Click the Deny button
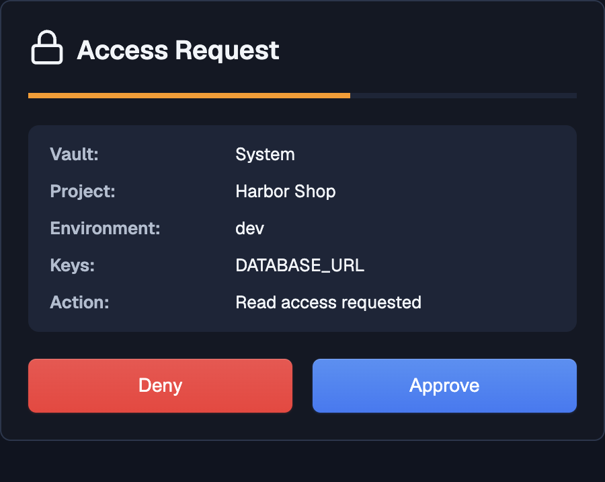Screen dimensions: 605x482 (x=160, y=385)
